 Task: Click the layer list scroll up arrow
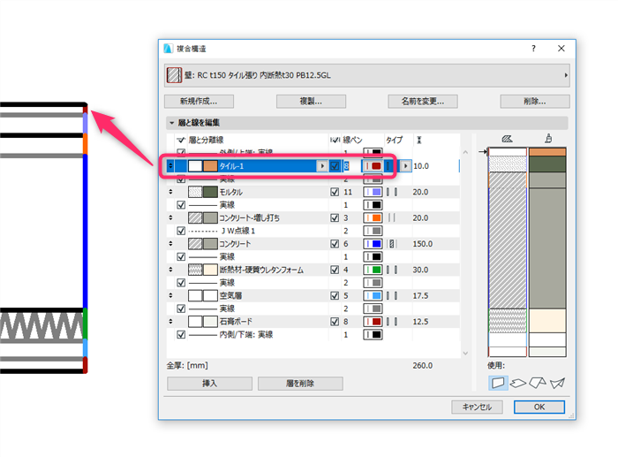465,152
